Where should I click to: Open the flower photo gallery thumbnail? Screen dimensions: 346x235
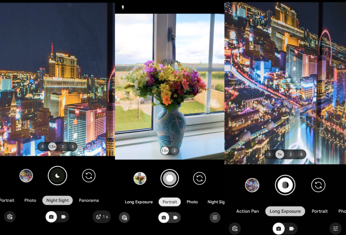click(x=140, y=178)
